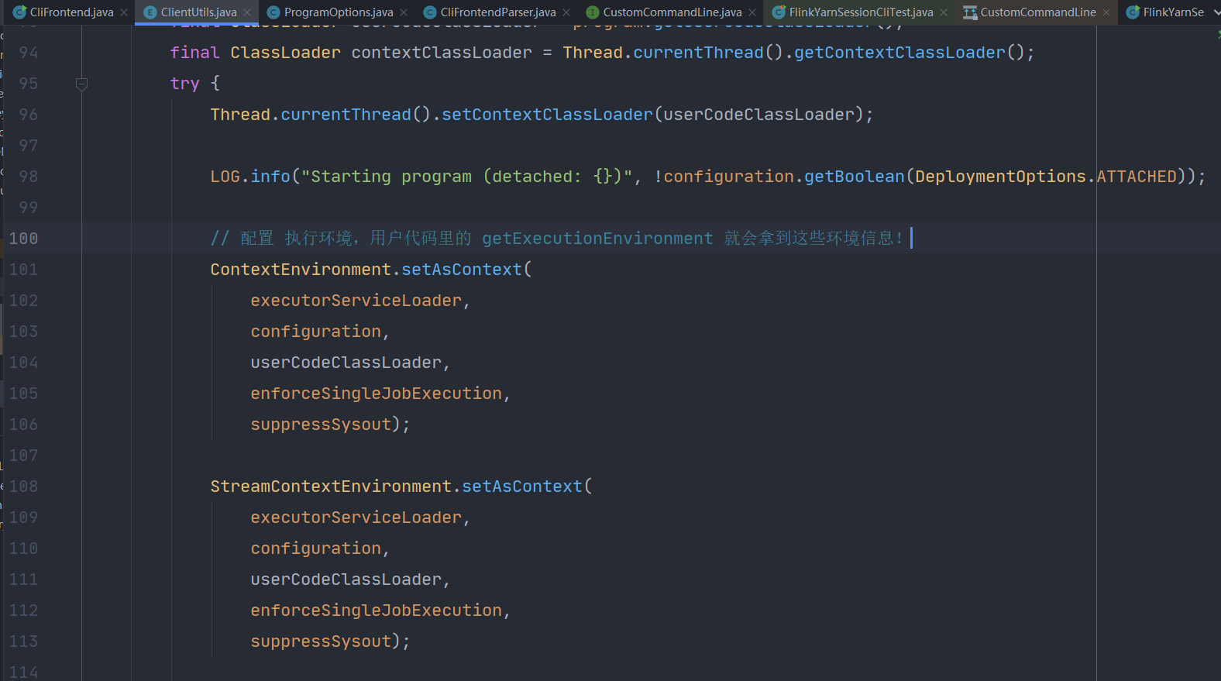Click the test class icon on FlinkYarnSessionCliTest.java tab
1221x681 pixels.
coord(779,12)
